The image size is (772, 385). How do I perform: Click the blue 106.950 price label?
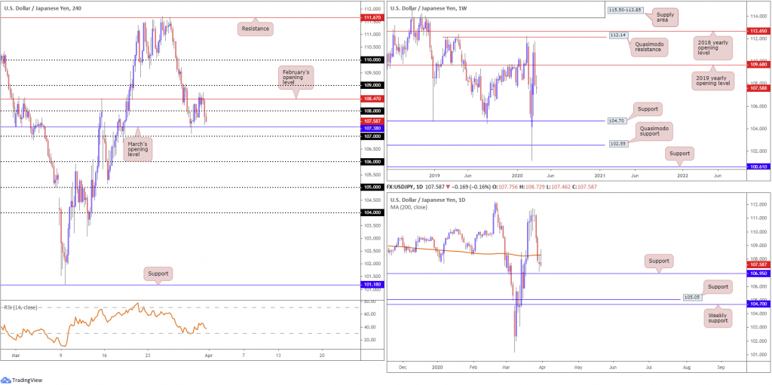click(759, 273)
